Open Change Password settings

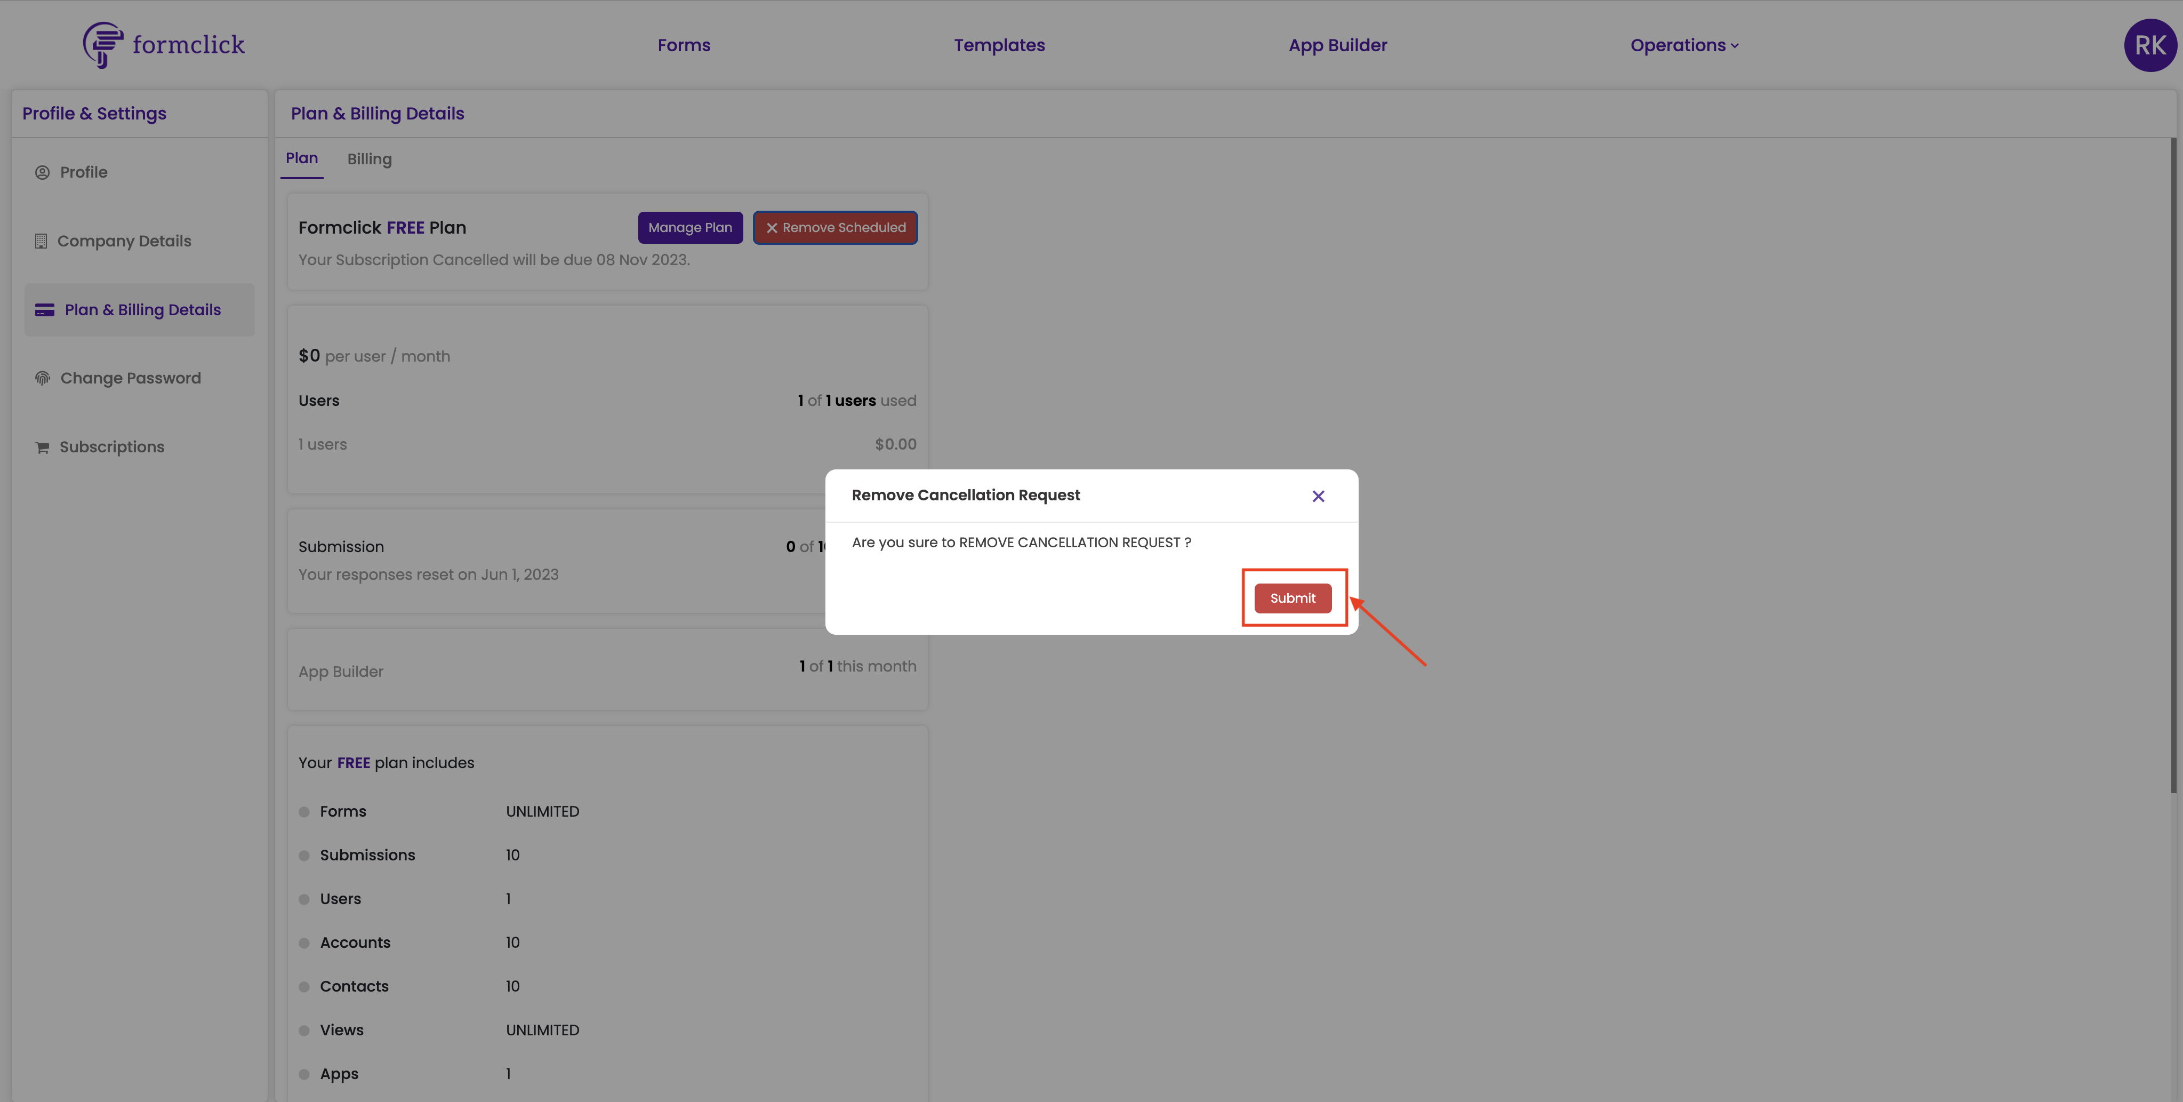tap(139, 378)
